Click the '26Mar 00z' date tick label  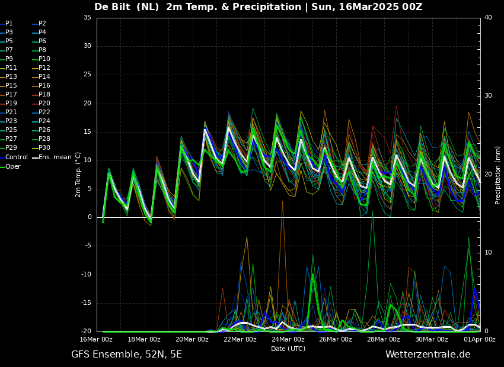[336, 339]
